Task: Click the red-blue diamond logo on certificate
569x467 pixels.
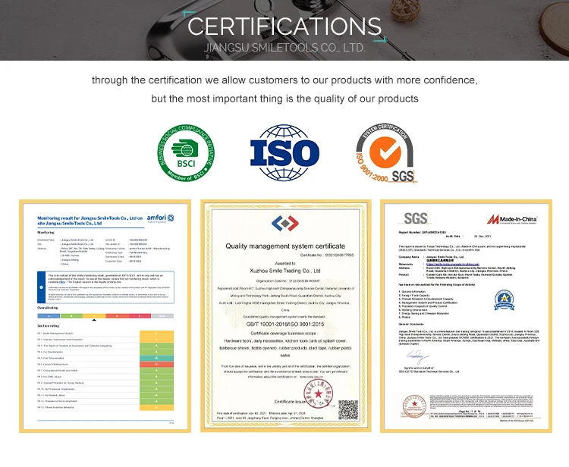Action: 284,223
